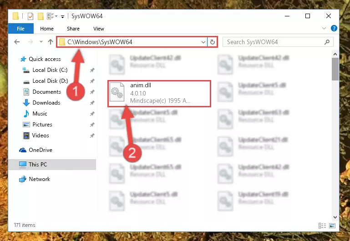
Task: Switch to the Home ribbon tab
Action: coord(47,29)
